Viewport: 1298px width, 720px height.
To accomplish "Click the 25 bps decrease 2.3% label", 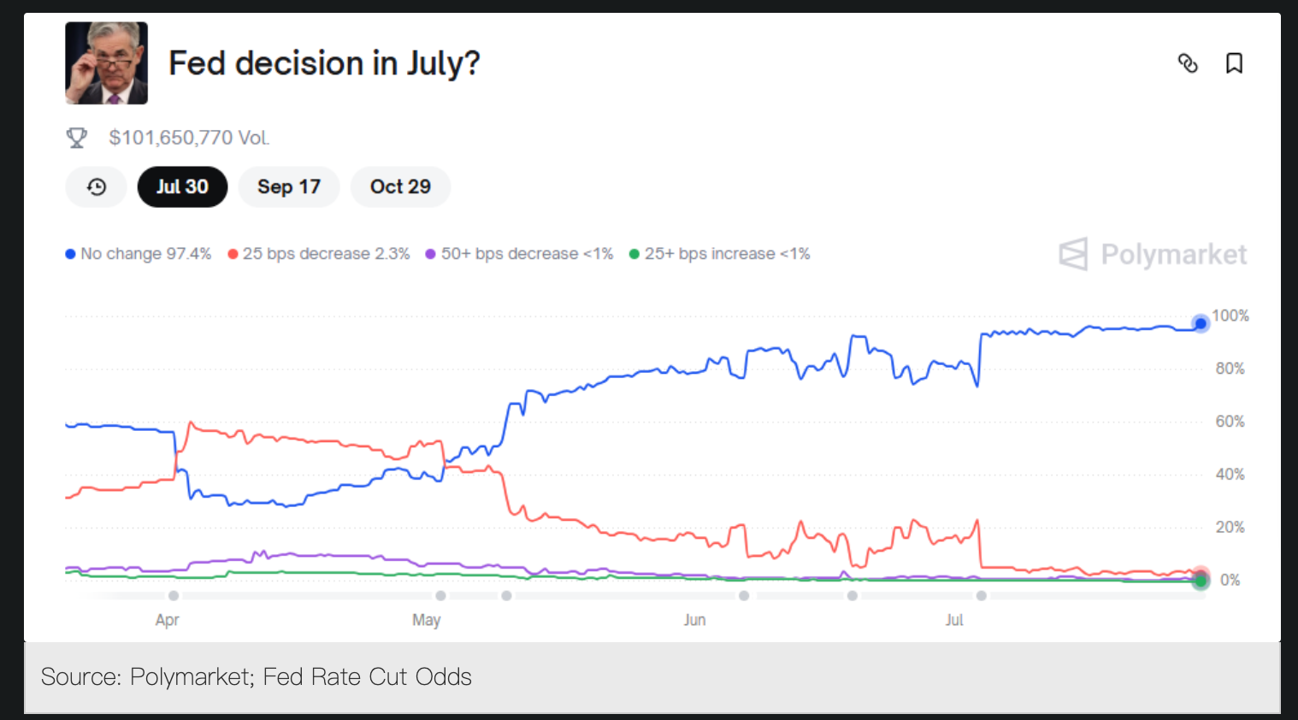I will point(327,254).
